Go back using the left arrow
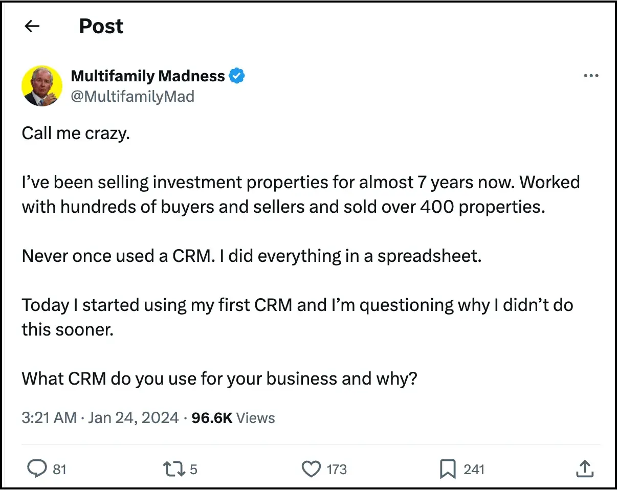618x490 pixels. tap(32, 27)
